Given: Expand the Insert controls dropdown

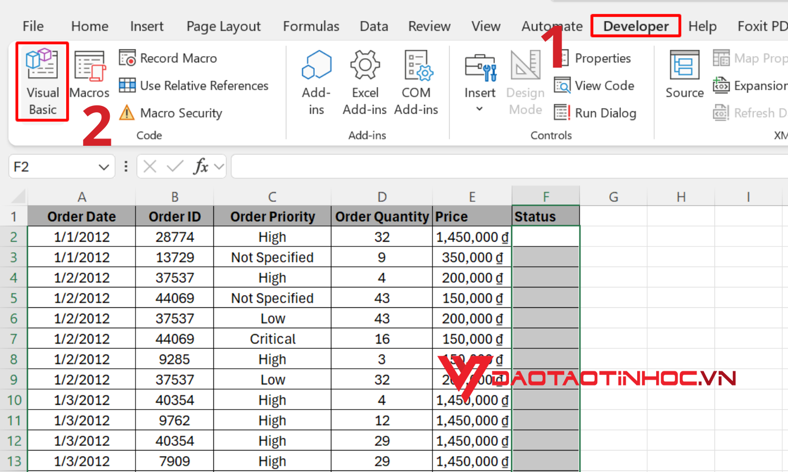Looking at the screenshot, I should (x=480, y=108).
